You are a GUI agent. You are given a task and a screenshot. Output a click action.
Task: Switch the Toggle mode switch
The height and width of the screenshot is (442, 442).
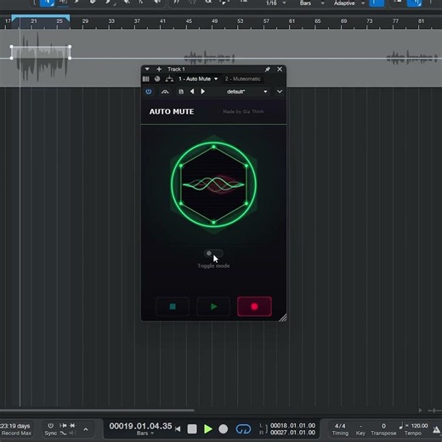pos(213,253)
